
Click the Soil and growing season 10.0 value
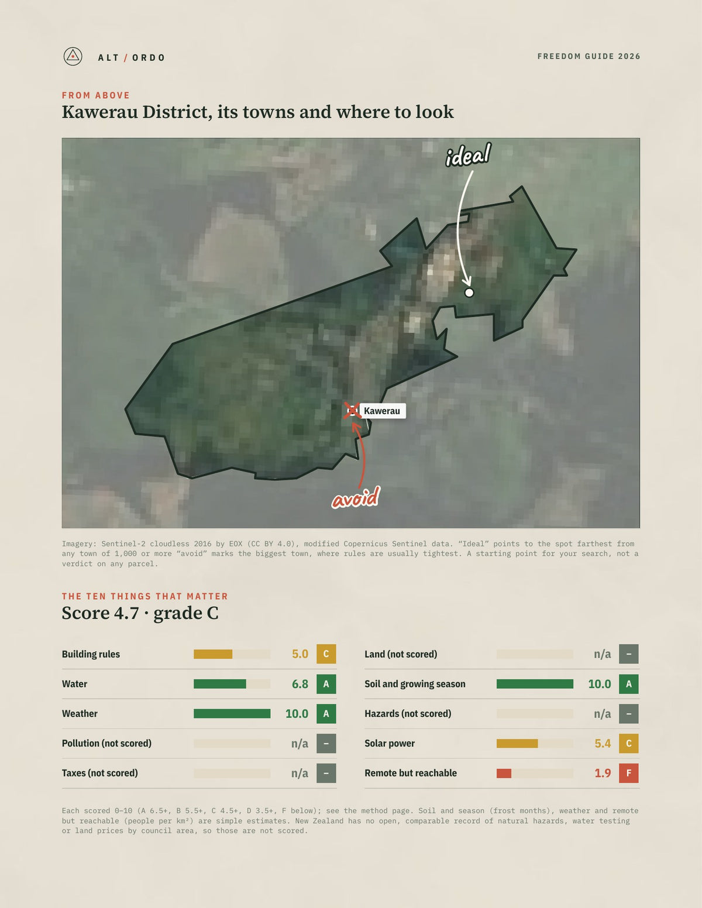coord(600,684)
